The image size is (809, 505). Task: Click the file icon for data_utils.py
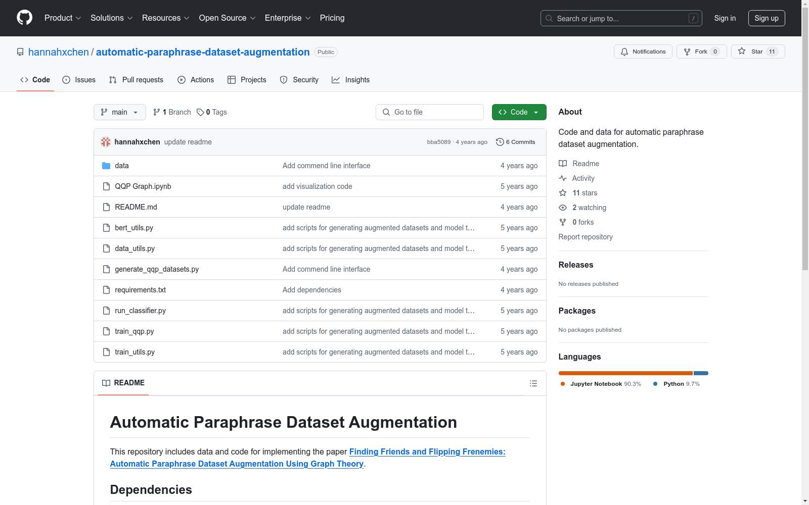pyautogui.click(x=106, y=248)
